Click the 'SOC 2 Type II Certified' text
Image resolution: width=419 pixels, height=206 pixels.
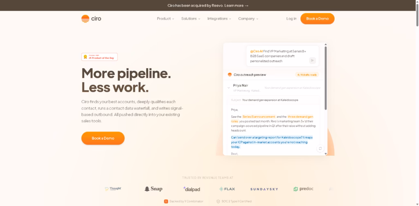tap(237, 202)
